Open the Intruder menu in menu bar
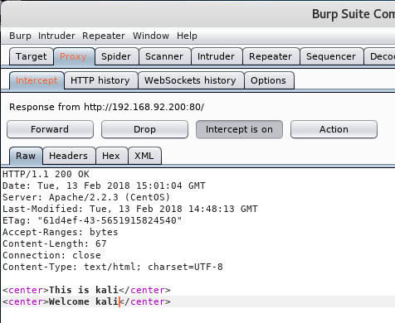 pyautogui.click(x=56, y=36)
